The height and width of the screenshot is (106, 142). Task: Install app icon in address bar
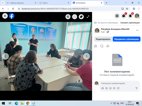pos(123,9)
